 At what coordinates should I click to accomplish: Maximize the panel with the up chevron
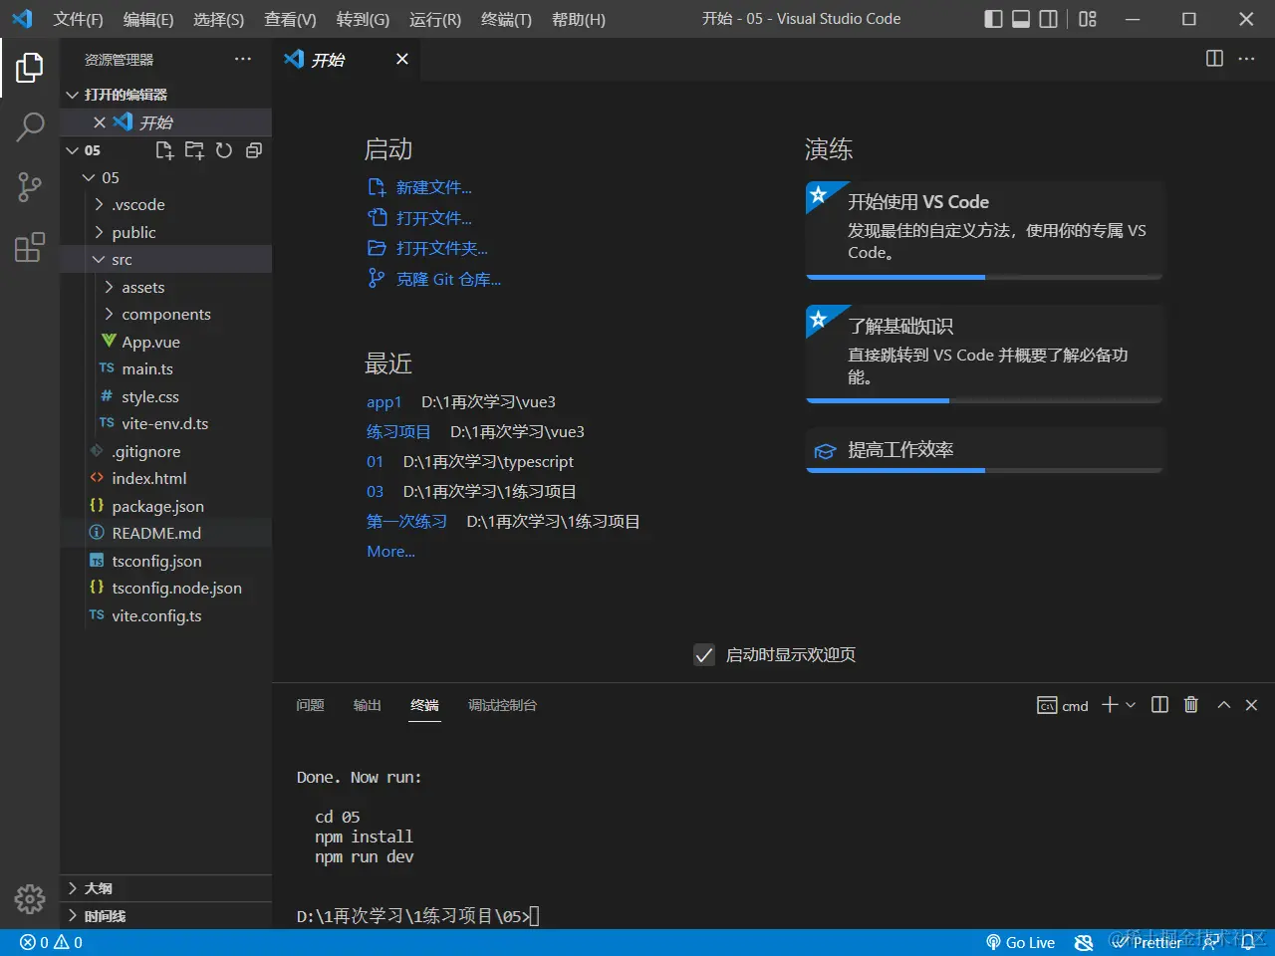pos(1224,705)
